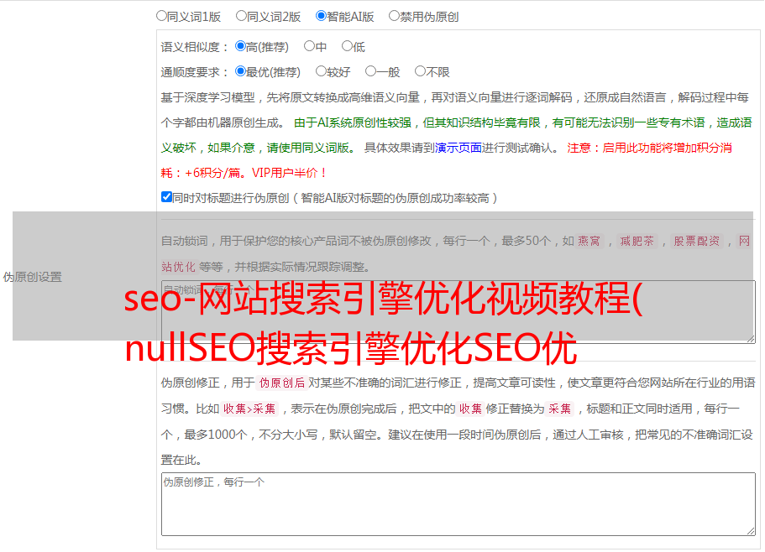765x552 pixels.
Task: Set 通顺度要求 to 不限
Action: (420, 71)
